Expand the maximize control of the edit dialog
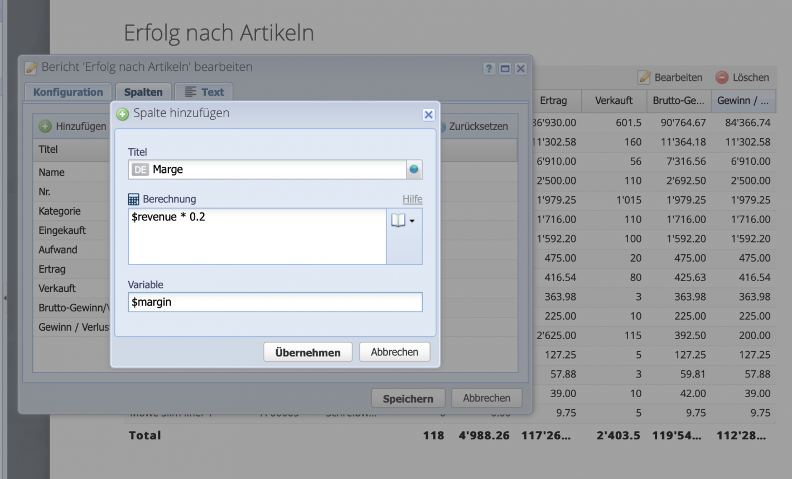792x479 pixels. pos(505,69)
